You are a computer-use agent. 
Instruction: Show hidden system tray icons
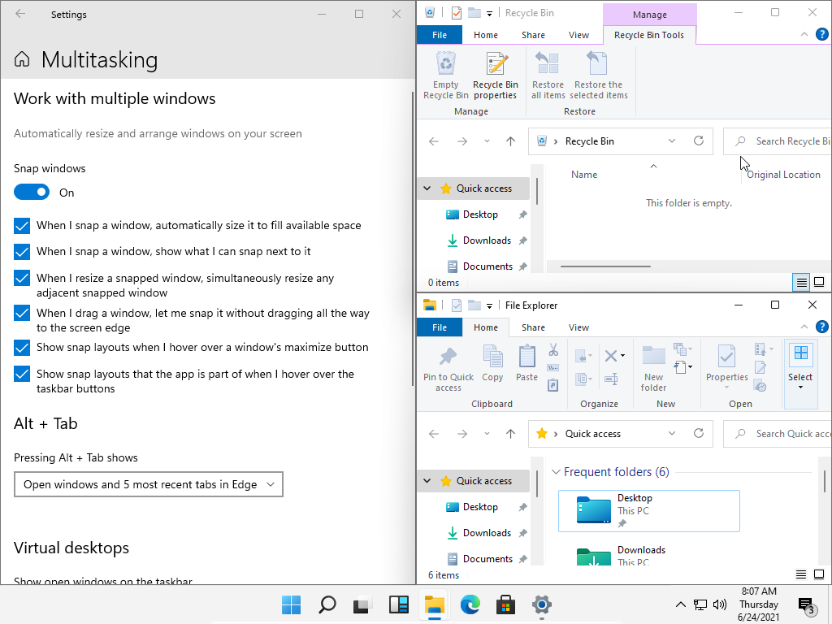680,604
